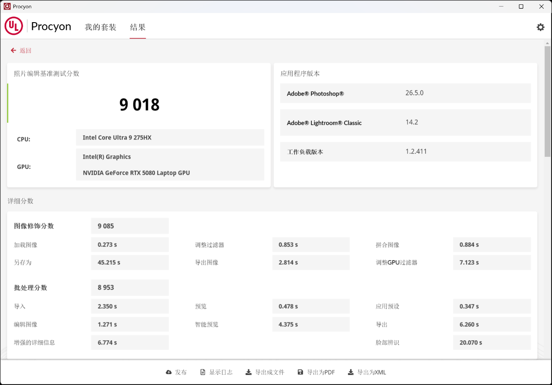Click the 返回 link to go back
This screenshot has height=385, width=552.
click(25, 50)
